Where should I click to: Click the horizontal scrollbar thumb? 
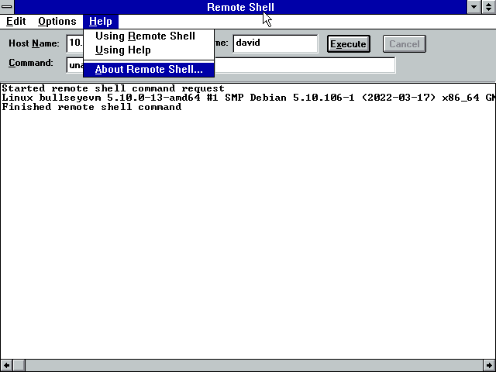pos(19,365)
